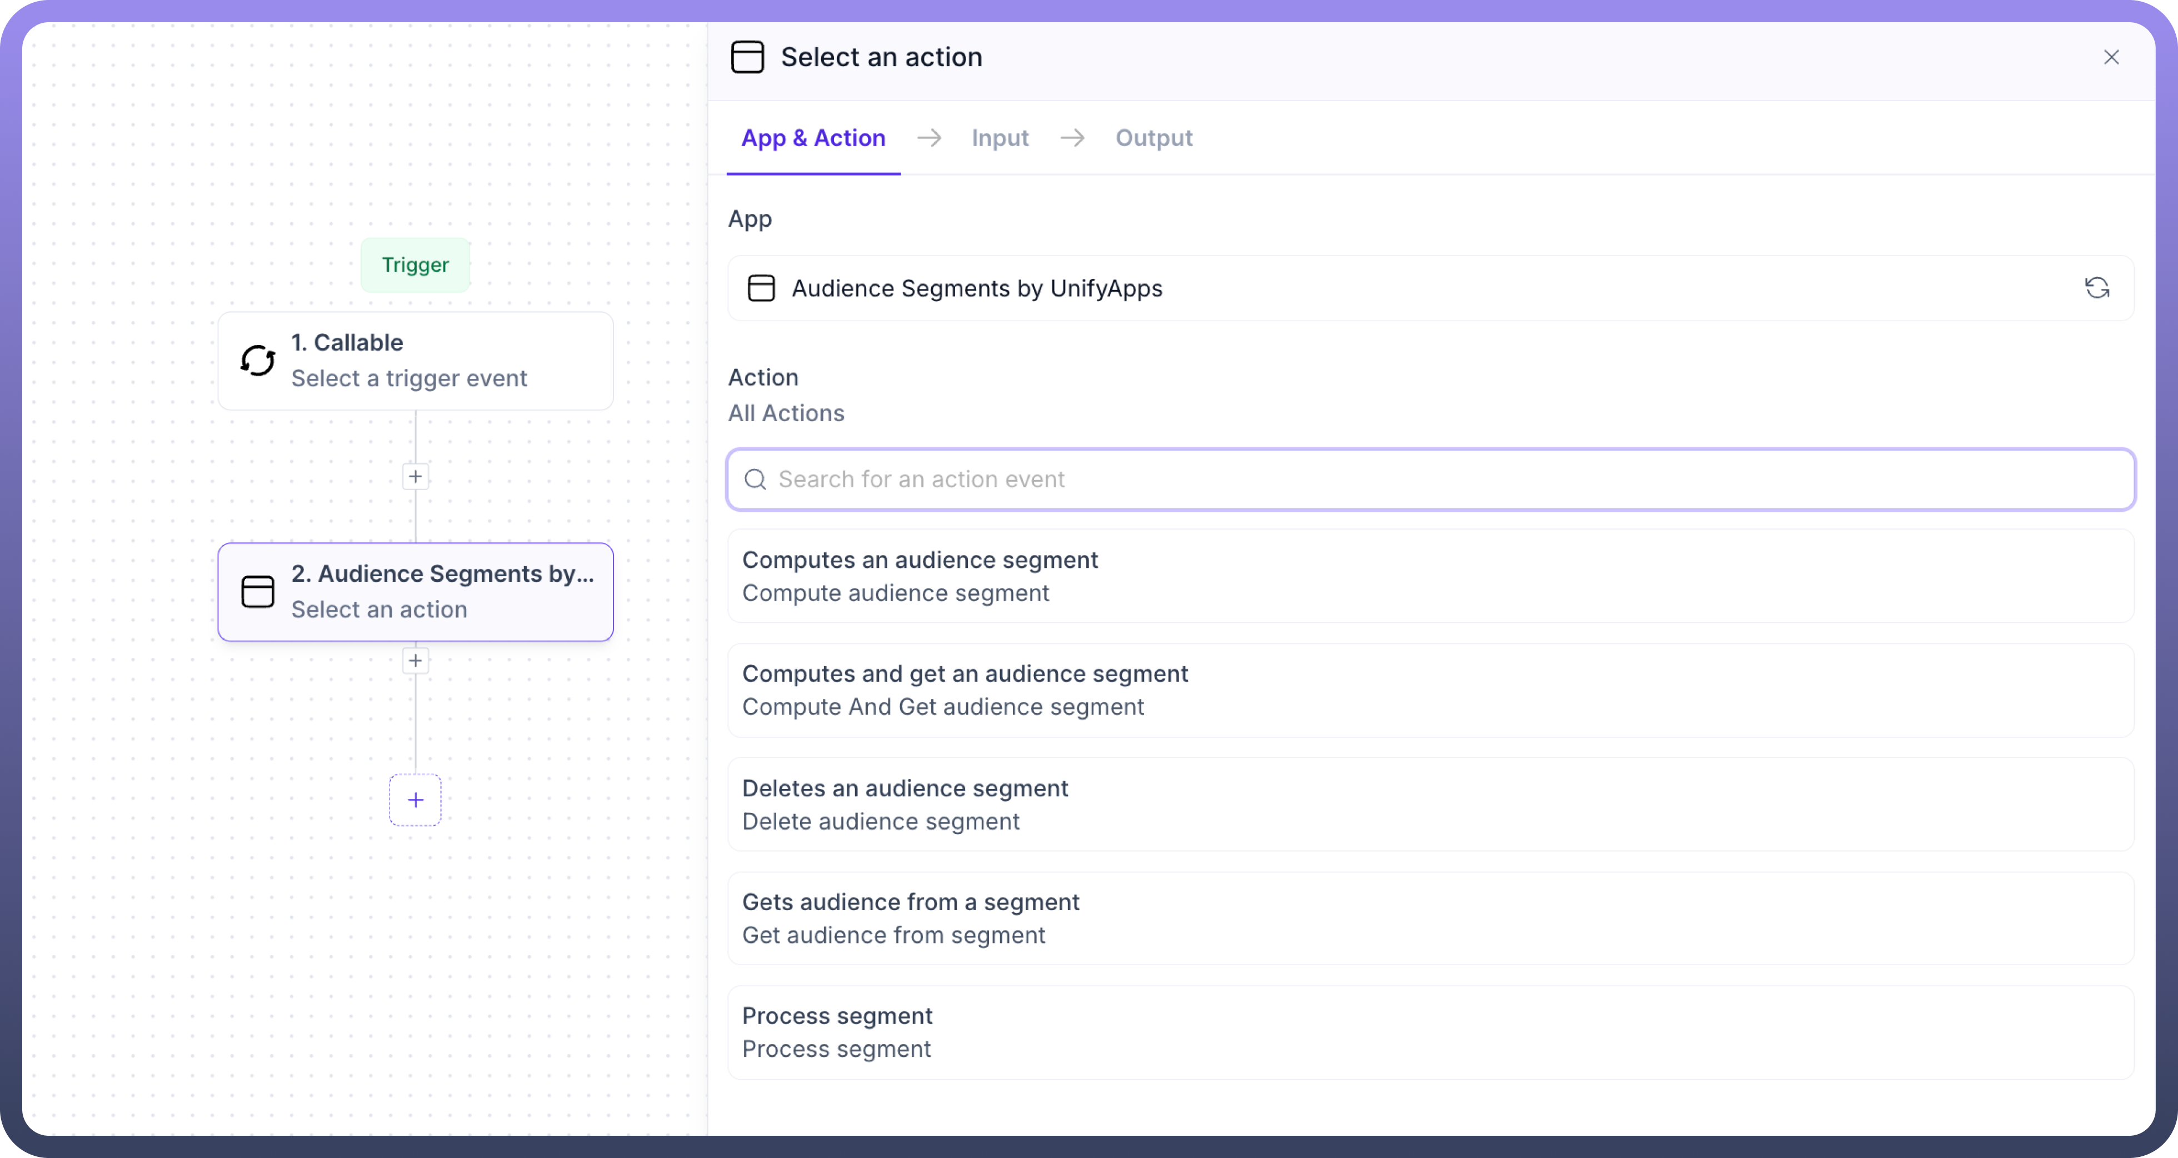This screenshot has width=2178, height=1158.
Task: Close the Select an action panel
Action: [2111, 58]
